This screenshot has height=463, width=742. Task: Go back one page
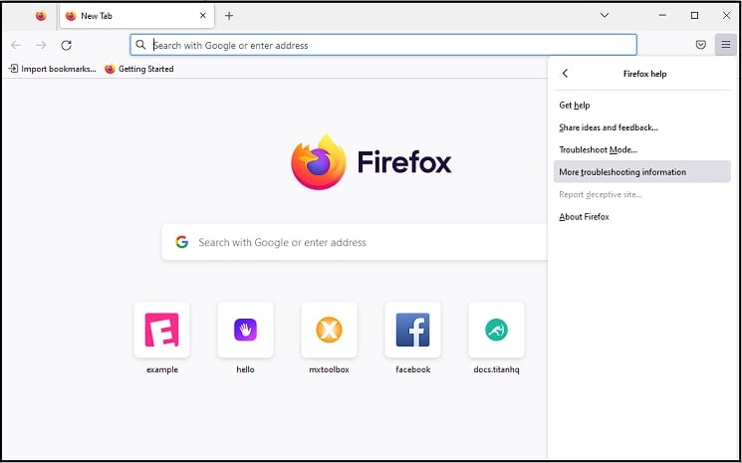pyautogui.click(x=16, y=45)
